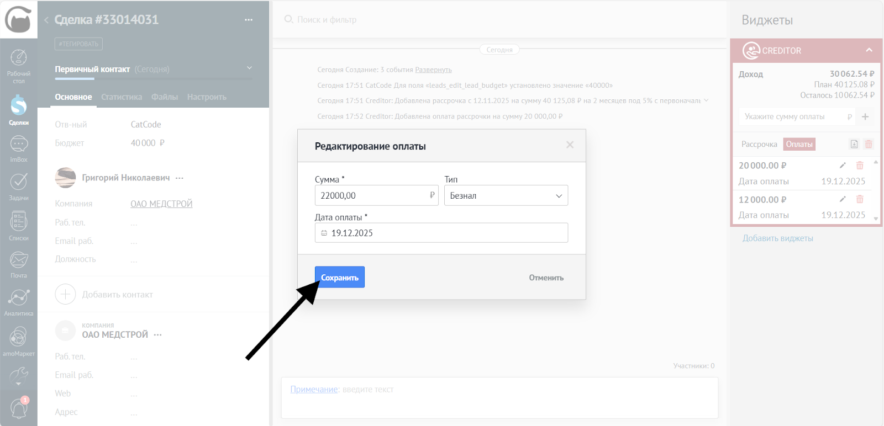Click the Save (Сохранить) button
This screenshot has height=426, width=884.
point(340,278)
